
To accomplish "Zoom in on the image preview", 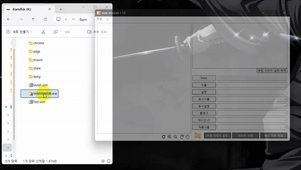I will (x=170, y=137).
